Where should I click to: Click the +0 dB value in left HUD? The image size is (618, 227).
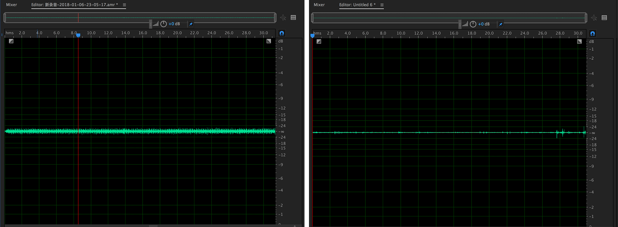[x=174, y=24]
